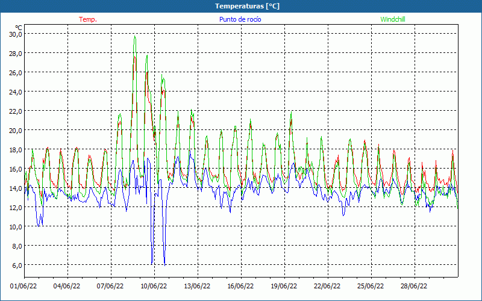
Task: Click the '8,0' y-axis value
Action: click(17, 246)
